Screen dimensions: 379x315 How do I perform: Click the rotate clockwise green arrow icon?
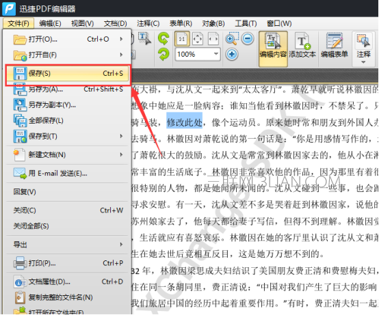click(164, 54)
